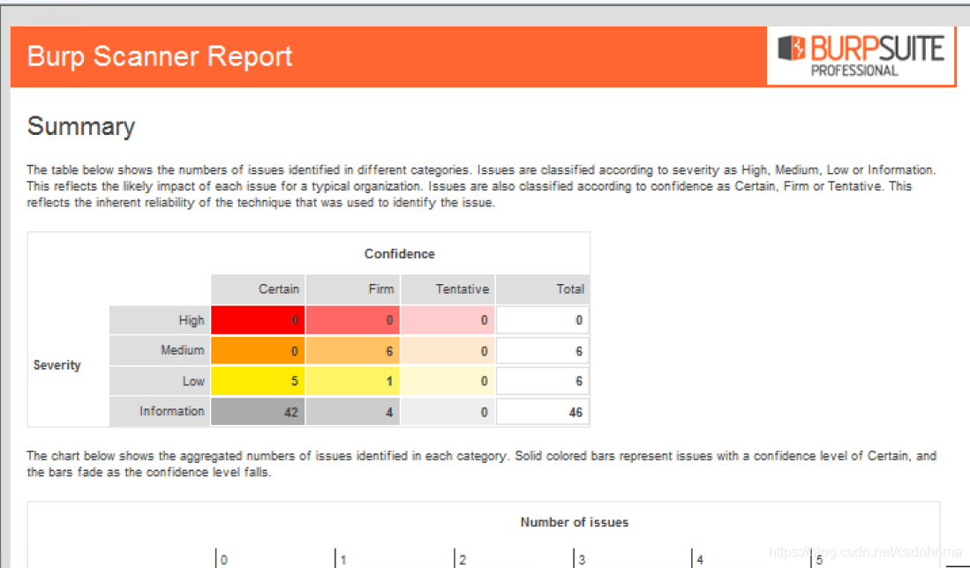The image size is (970, 568).
Task: Click the paragraph beginning 'The table below shows'
Action: point(481,186)
